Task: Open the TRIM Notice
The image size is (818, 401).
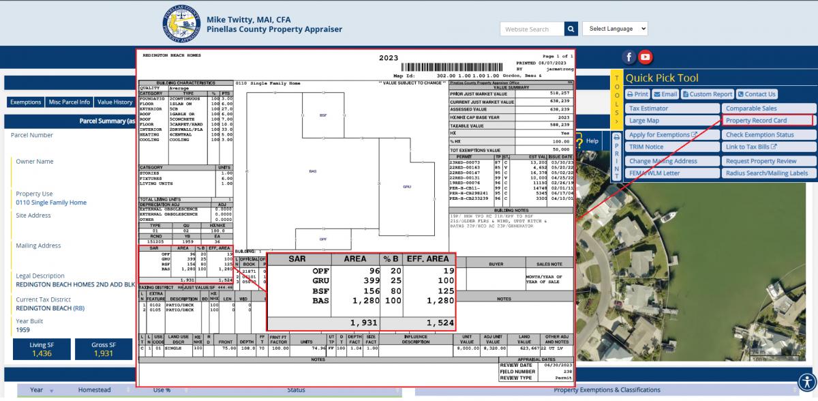Action: pos(672,147)
